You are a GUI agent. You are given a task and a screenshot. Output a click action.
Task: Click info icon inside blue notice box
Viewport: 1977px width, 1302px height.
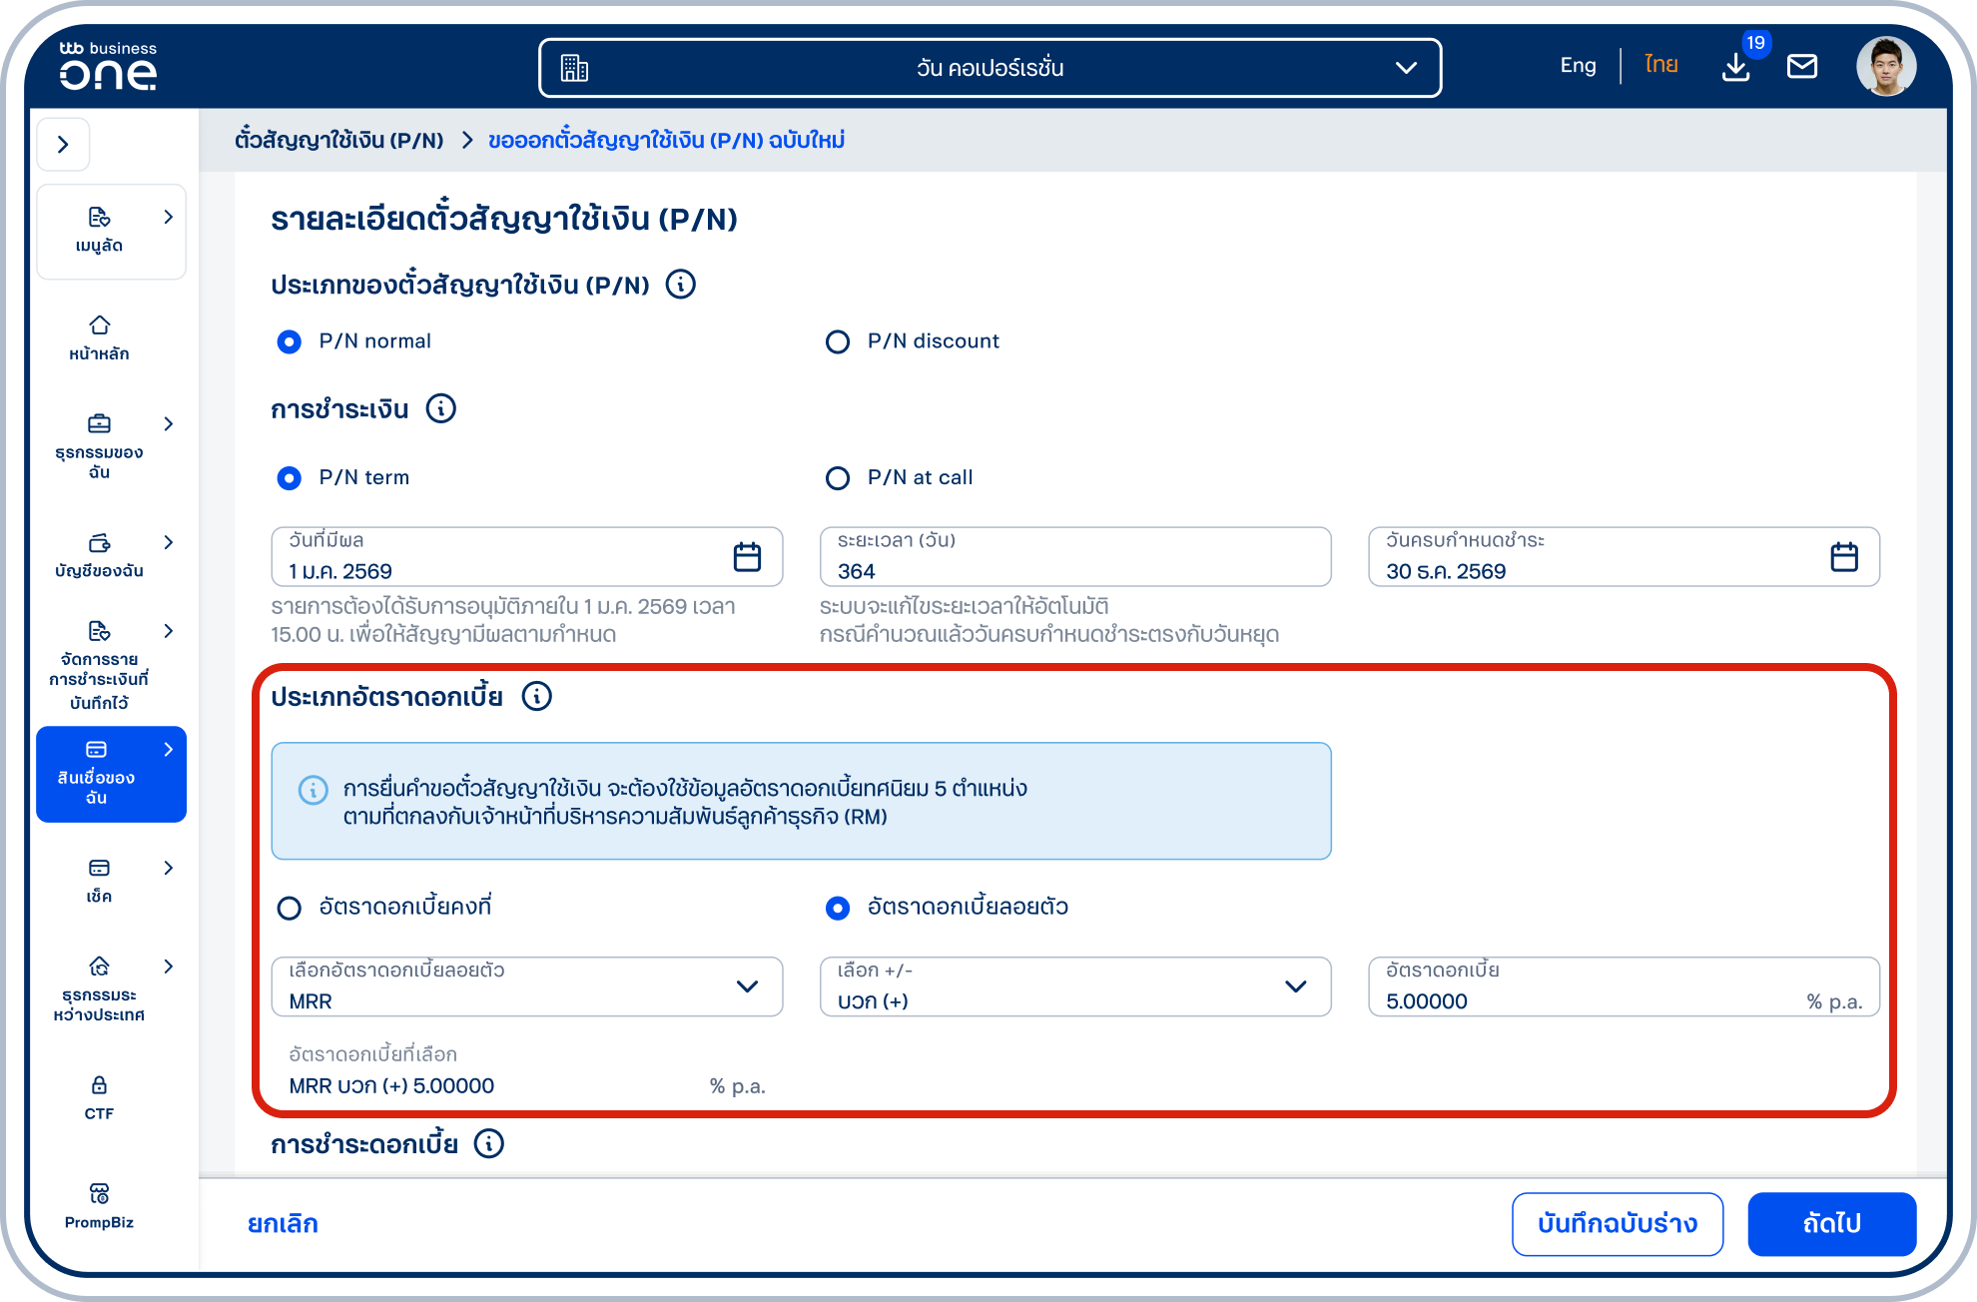point(313,790)
